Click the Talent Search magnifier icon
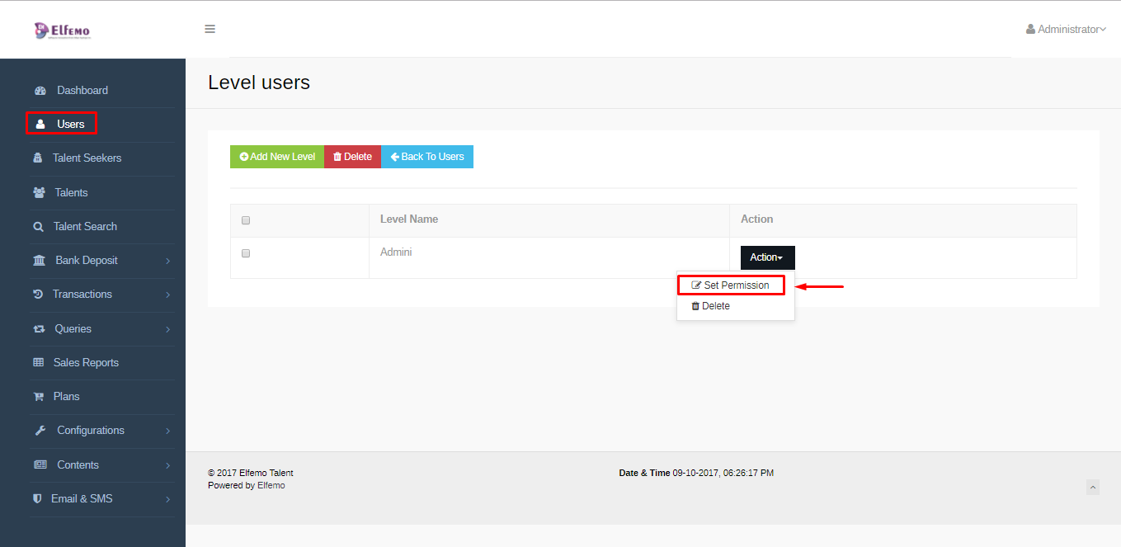This screenshot has width=1121, height=547. pos(38,226)
